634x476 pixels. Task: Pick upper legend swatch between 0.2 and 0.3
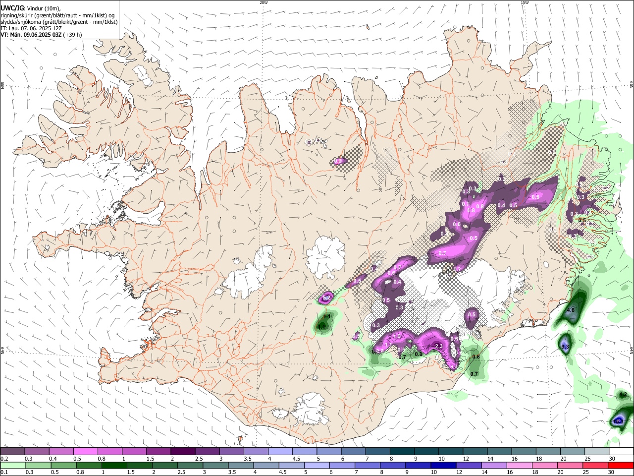pos(12,452)
